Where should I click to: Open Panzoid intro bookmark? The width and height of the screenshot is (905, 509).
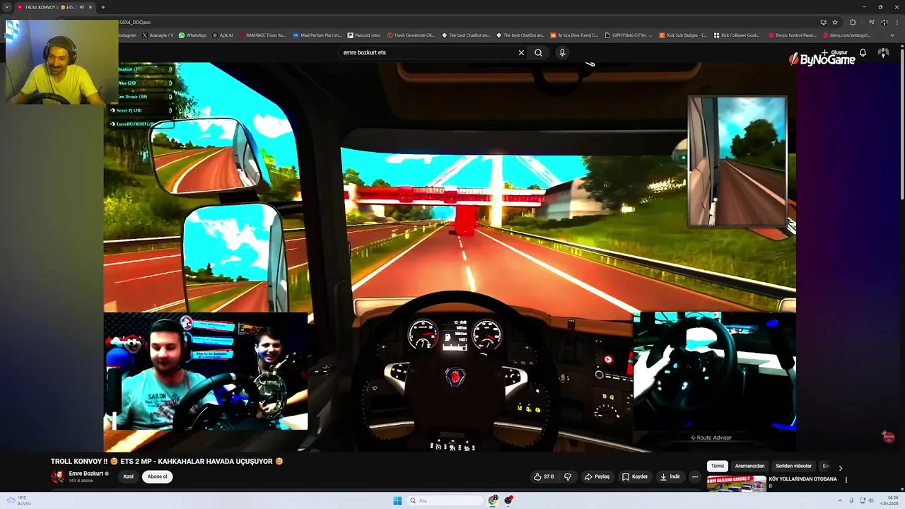(x=363, y=35)
